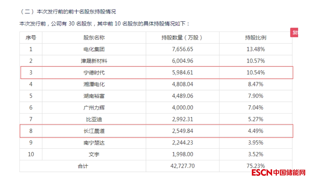The width and height of the screenshot is (312, 180).
Task: Click the red copy button at right edge
Action: coord(294,32)
